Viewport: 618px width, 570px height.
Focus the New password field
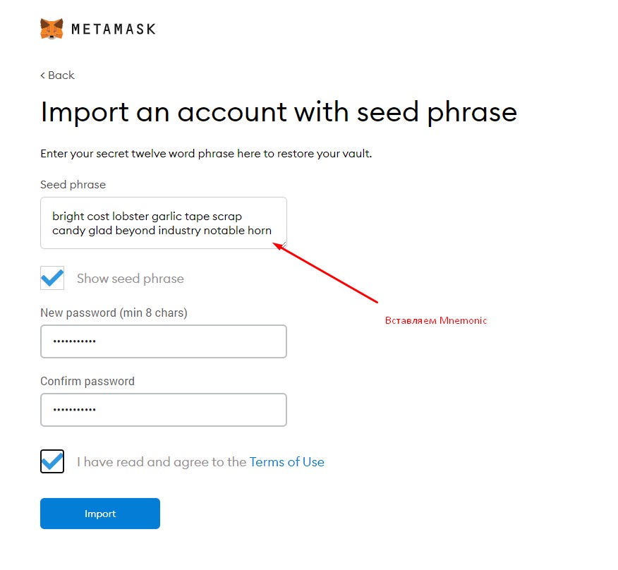pos(163,341)
